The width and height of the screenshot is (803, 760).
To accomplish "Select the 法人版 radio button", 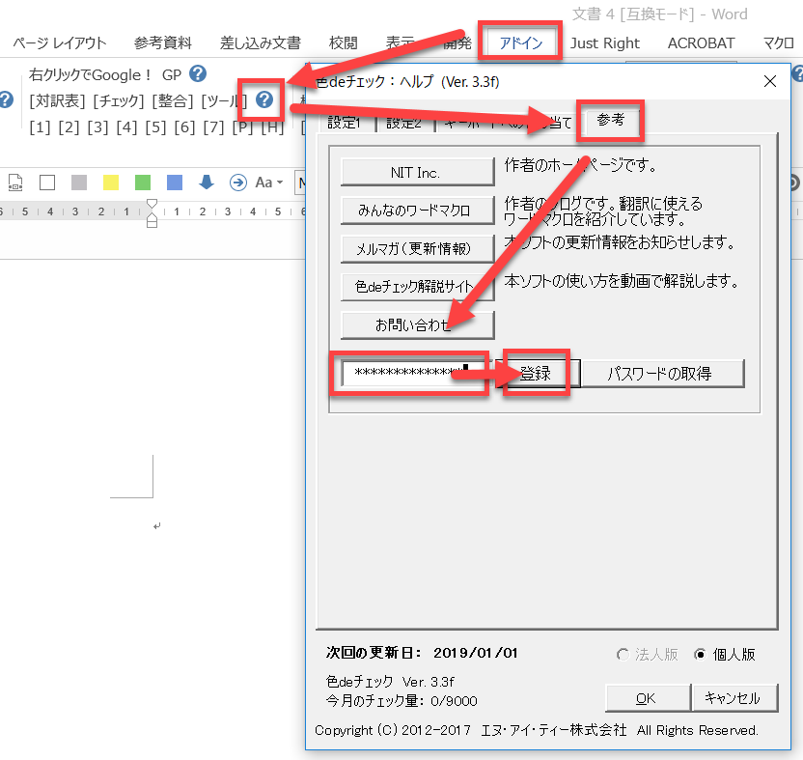I will 623,654.
